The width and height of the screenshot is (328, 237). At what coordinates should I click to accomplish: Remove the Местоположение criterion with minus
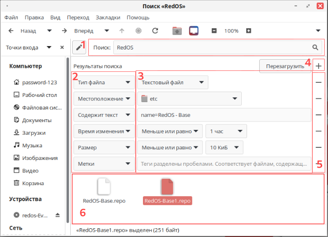pyautogui.click(x=319, y=99)
